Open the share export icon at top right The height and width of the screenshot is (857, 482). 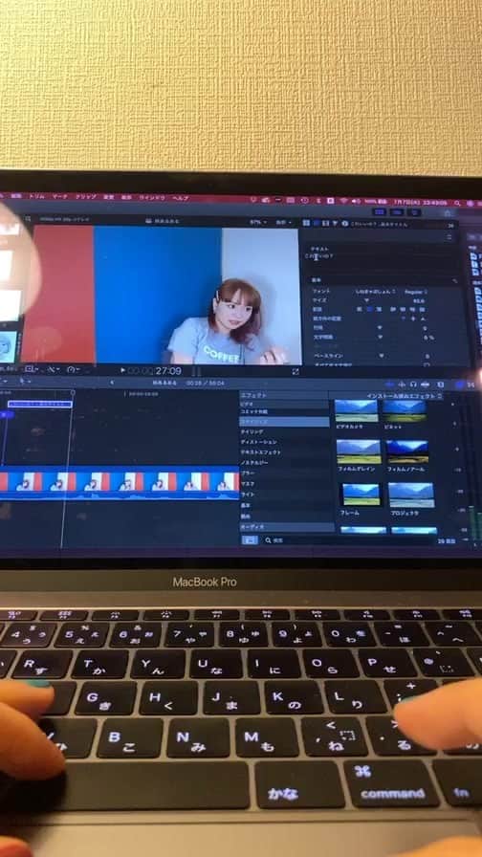click(x=449, y=212)
